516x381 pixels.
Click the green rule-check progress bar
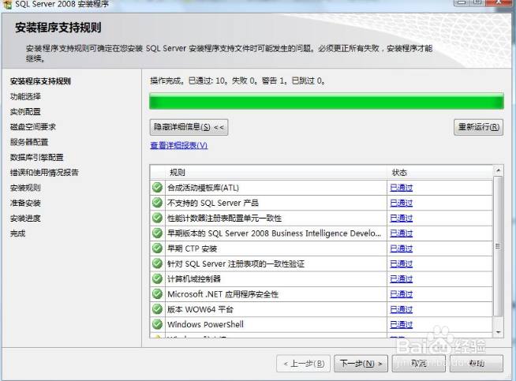(327, 101)
